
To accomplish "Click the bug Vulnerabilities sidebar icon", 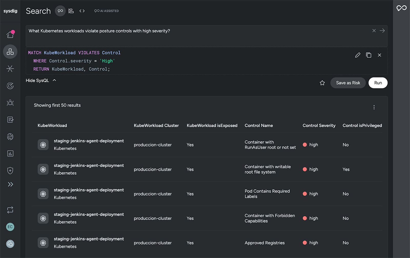I will (x=10, y=103).
